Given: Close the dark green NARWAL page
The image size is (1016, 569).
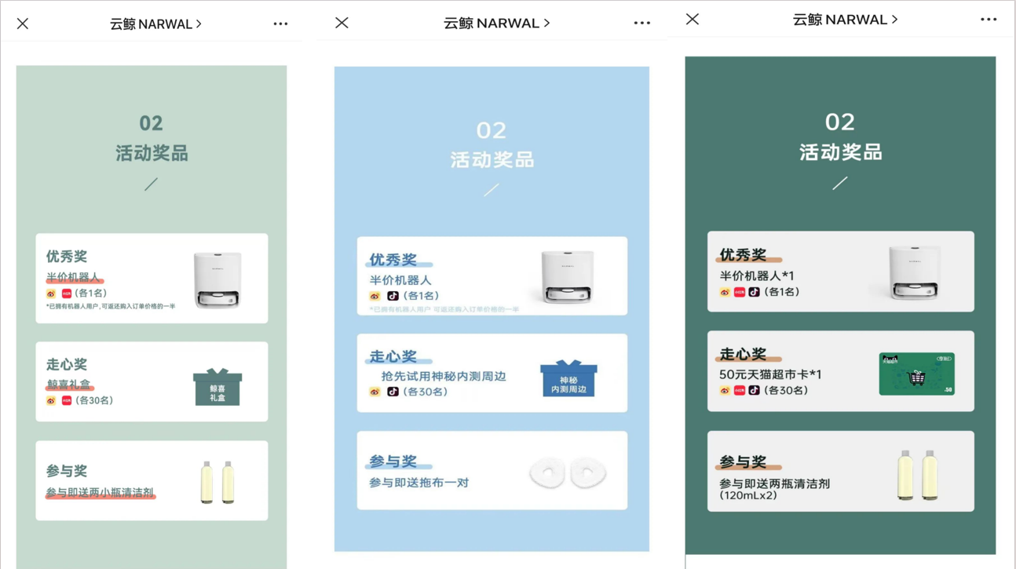Looking at the screenshot, I should tap(692, 19).
